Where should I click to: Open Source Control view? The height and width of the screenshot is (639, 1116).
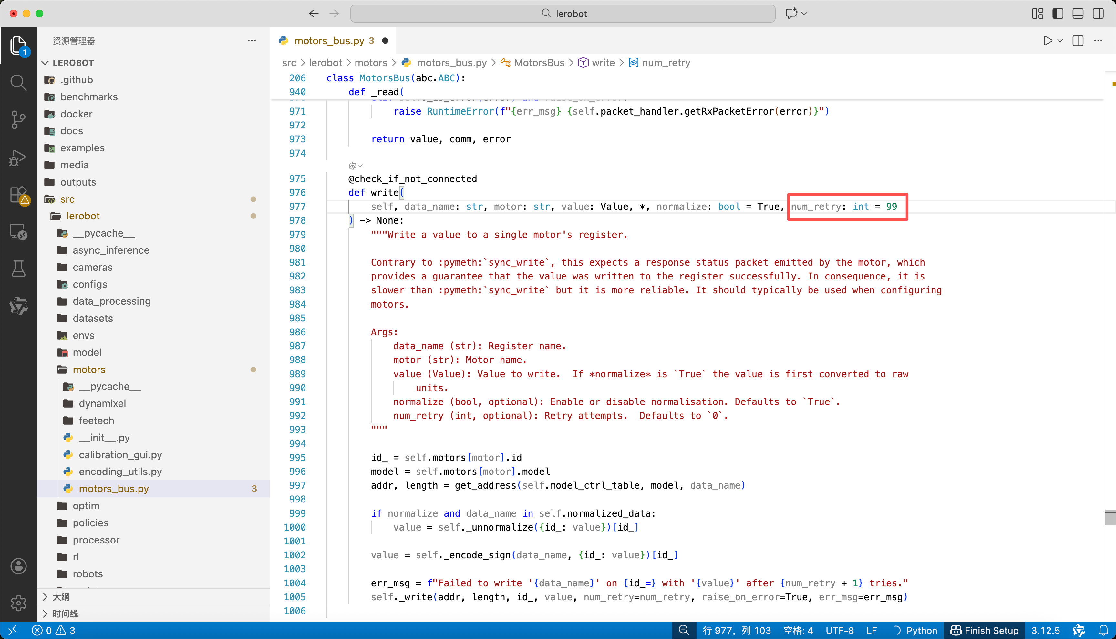click(x=18, y=119)
